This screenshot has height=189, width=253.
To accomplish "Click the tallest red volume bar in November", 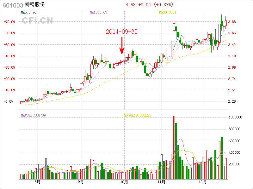I will (174, 147).
